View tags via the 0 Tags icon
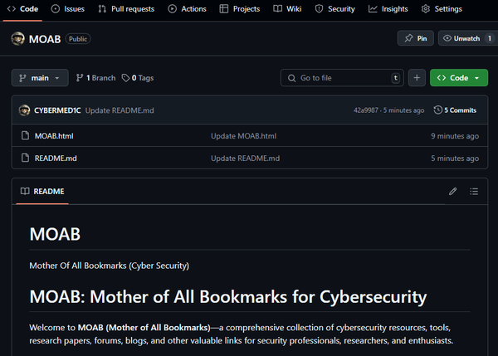This screenshot has width=498, height=356. (125, 78)
